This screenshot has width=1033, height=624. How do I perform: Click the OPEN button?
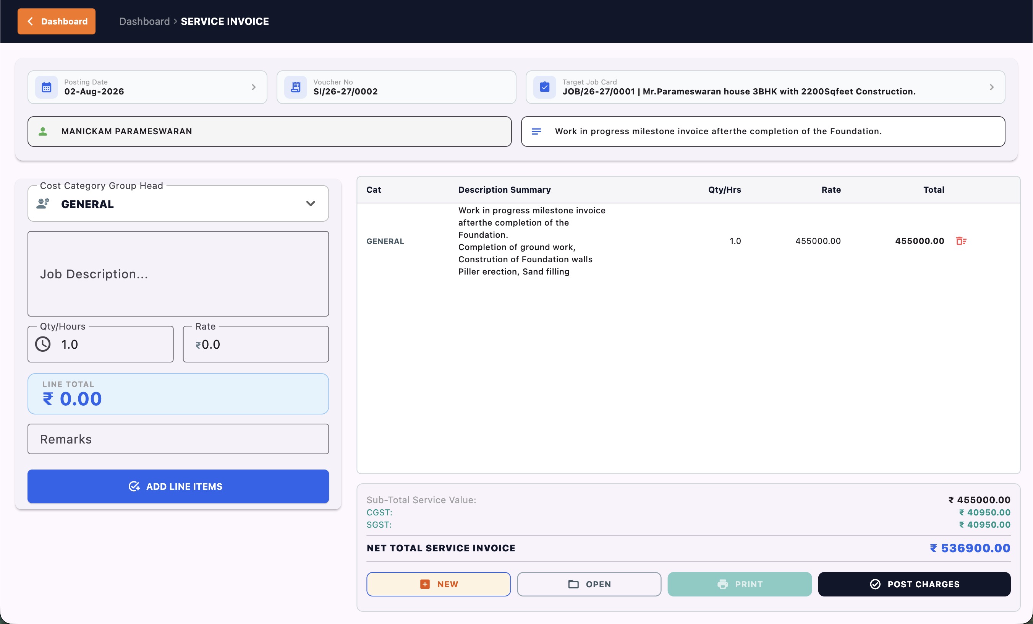pyautogui.click(x=589, y=584)
